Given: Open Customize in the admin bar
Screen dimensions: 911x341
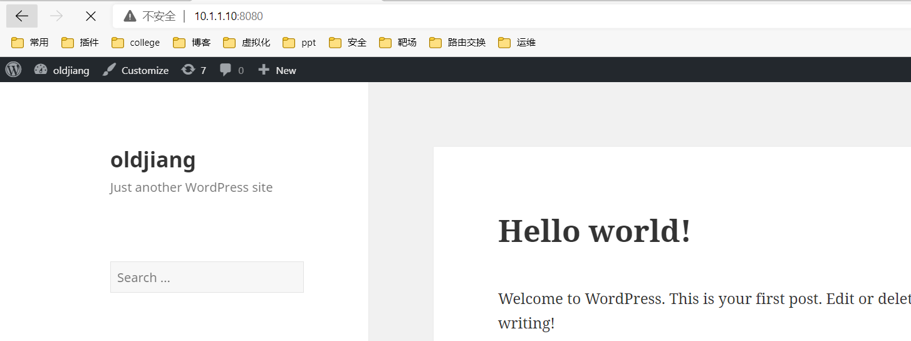Looking at the screenshot, I should pos(135,70).
